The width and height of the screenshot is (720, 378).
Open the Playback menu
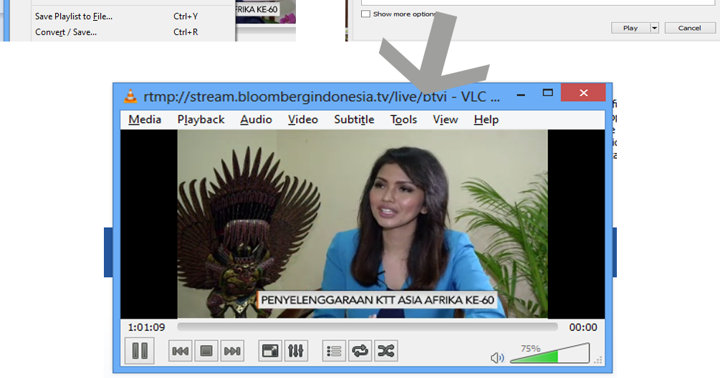[x=201, y=120]
